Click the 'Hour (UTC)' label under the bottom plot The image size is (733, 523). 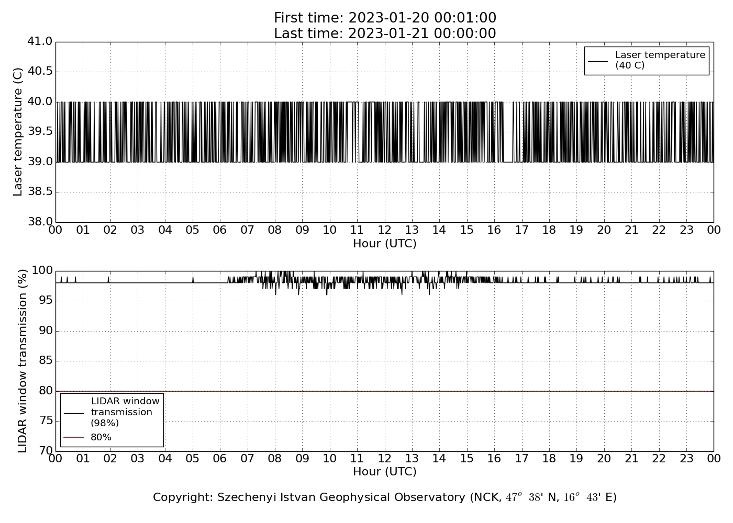click(385, 472)
